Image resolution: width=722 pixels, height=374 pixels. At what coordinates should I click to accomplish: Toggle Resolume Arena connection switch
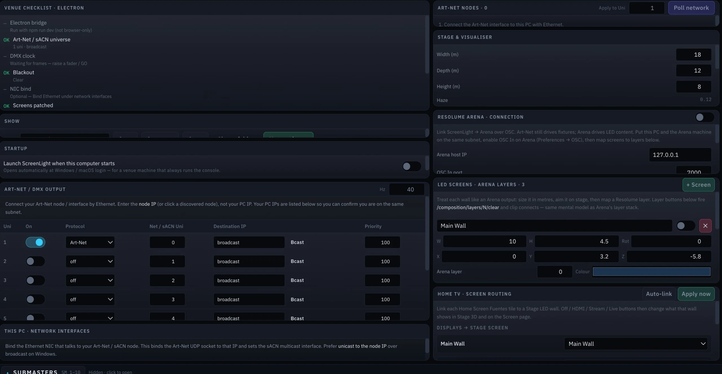tap(704, 117)
